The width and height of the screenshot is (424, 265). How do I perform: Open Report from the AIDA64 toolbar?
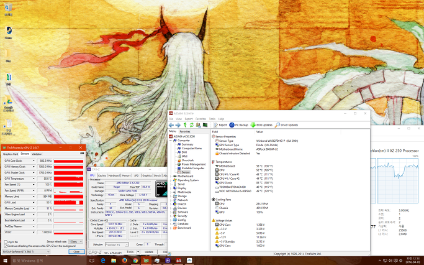pos(220,125)
